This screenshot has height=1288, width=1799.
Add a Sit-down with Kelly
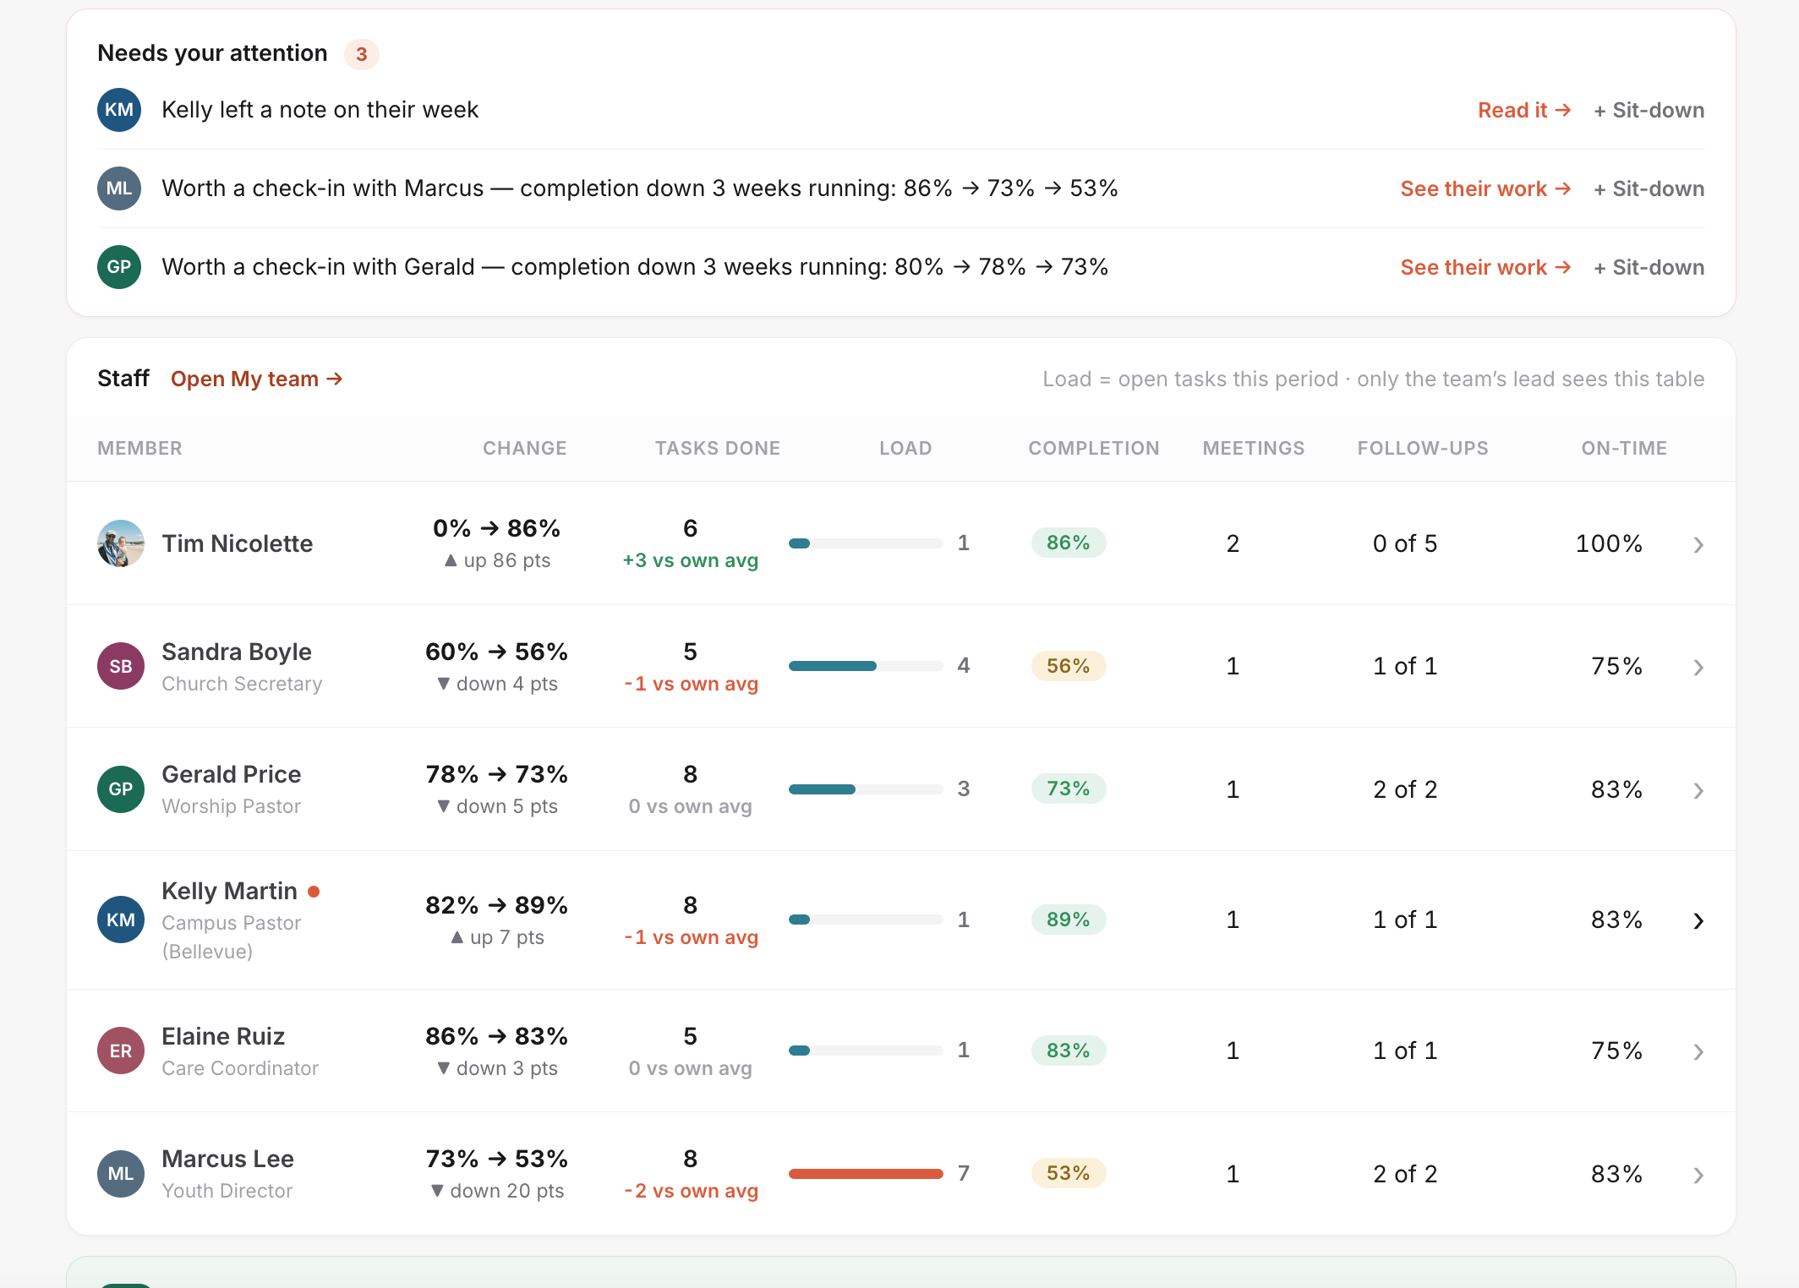pos(1649,110)
